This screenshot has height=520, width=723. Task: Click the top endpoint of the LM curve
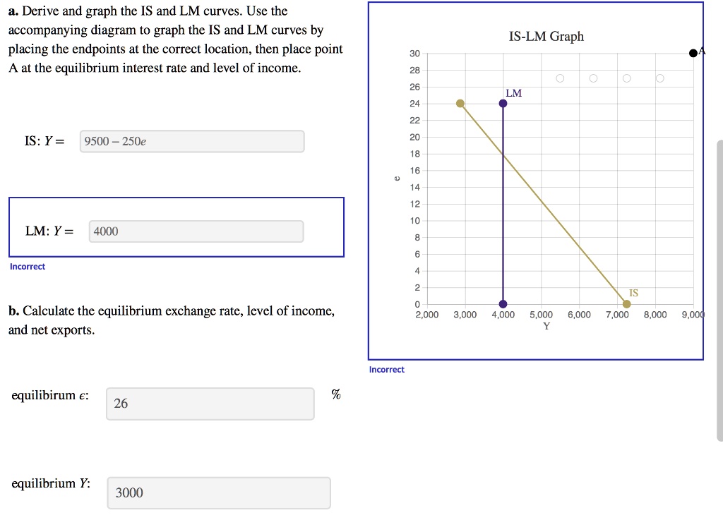click(502, 103)
